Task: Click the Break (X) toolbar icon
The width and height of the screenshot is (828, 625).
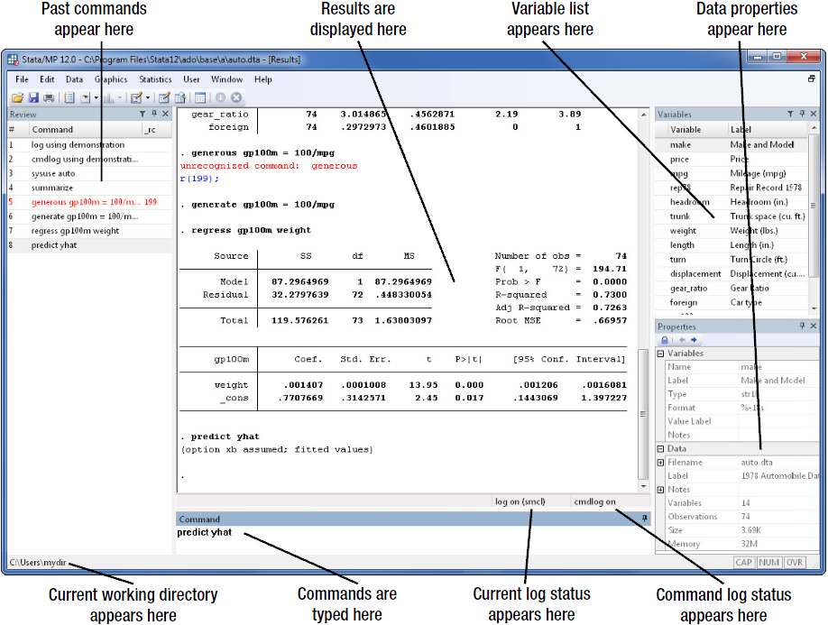Action: click(x=236, y=97)
